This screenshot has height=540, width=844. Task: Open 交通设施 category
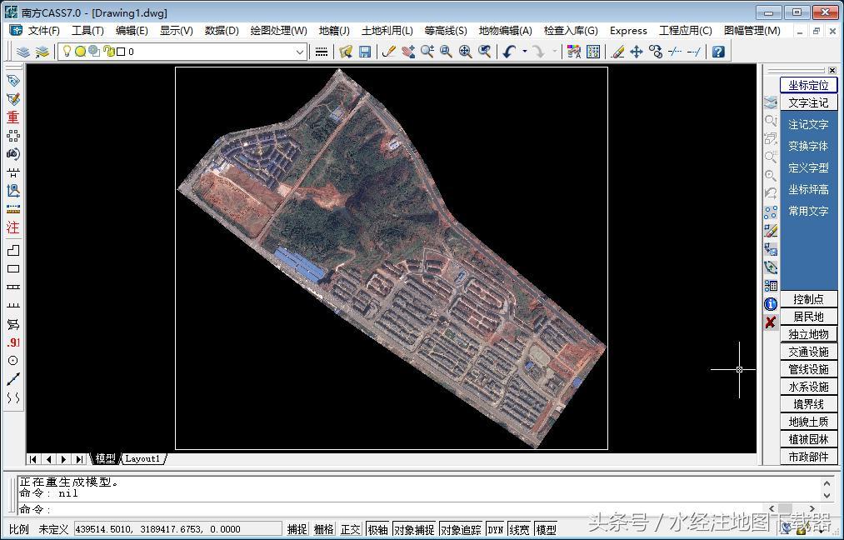[808, 352]
